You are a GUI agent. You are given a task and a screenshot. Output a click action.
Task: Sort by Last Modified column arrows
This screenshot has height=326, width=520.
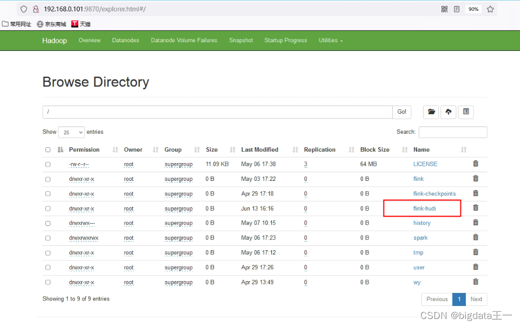tap(295, 150)
